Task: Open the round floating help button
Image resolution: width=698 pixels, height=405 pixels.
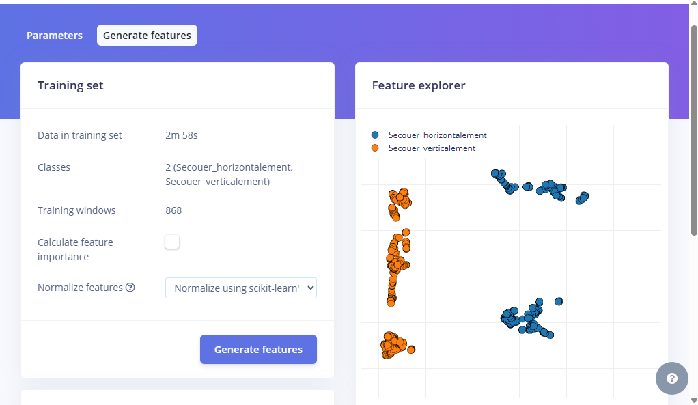Action: (x=671, y=378)
